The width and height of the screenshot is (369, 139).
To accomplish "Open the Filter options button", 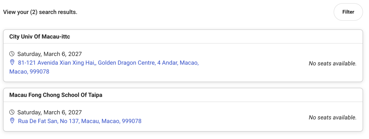I will pyautogui.click(x=348, y=12).
